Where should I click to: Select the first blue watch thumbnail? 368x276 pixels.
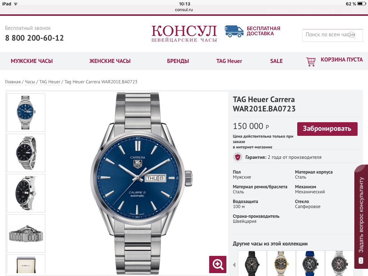[x=26, y=112]
